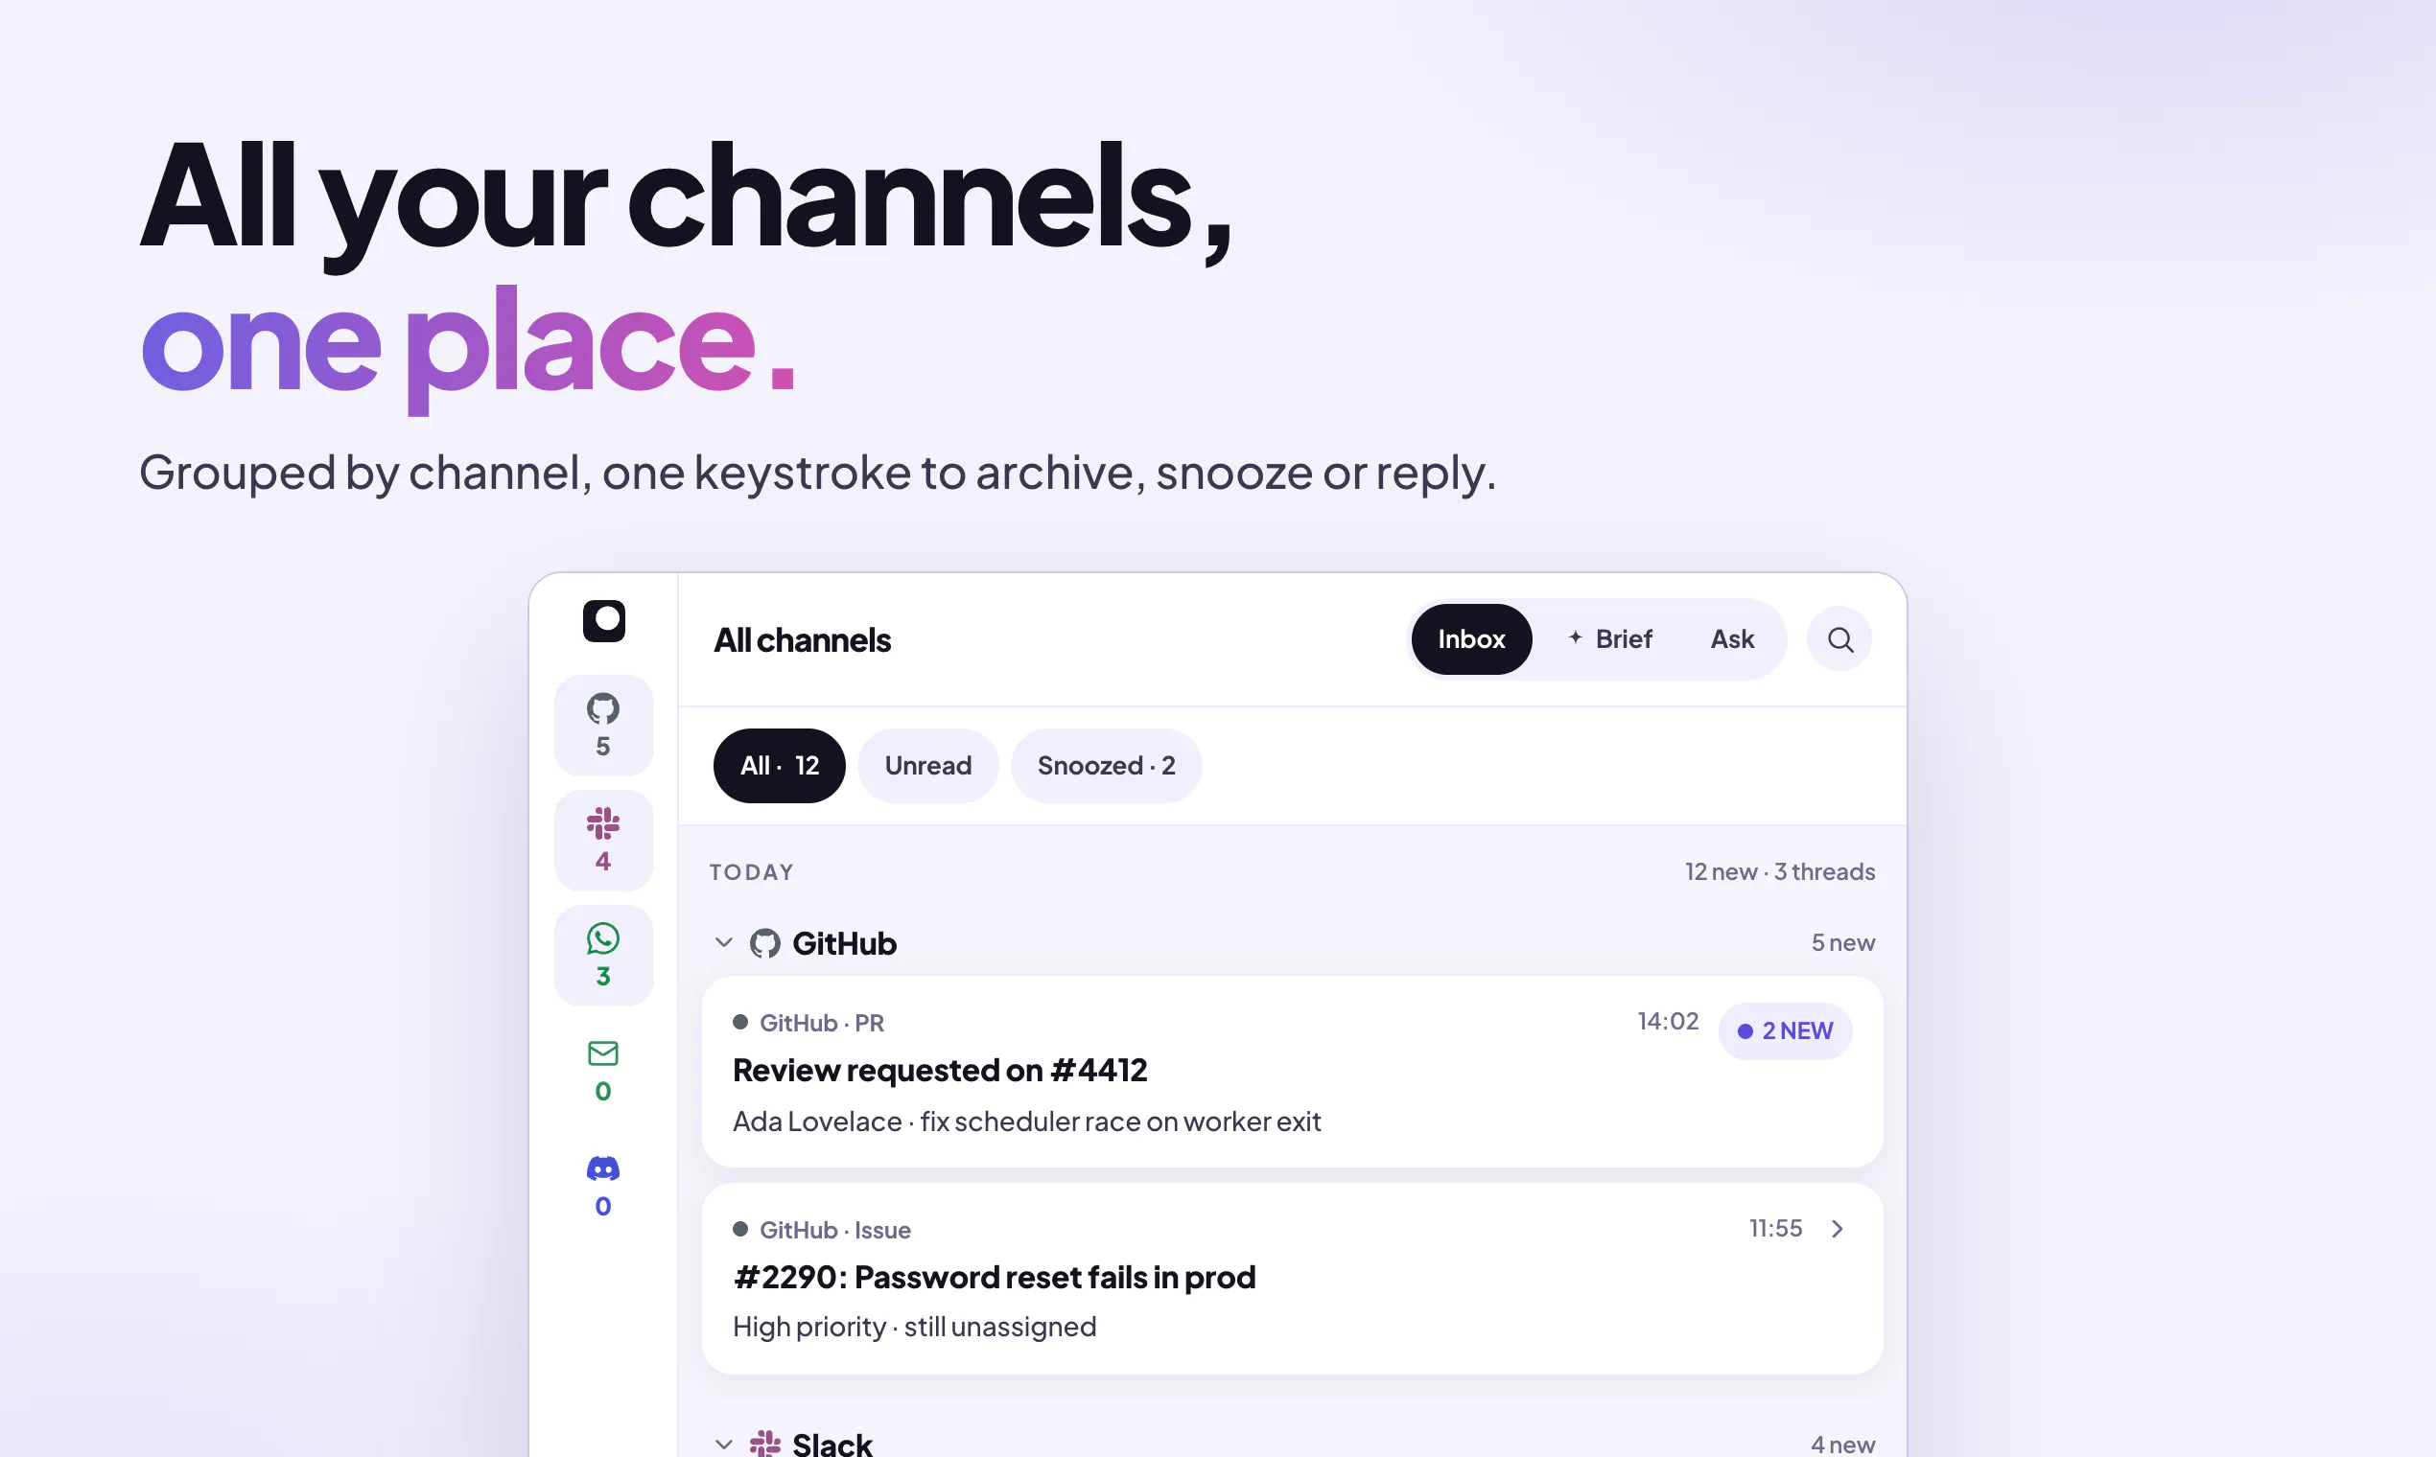Viewport: 2436px width, 1457px height.
Task: Click the 4 new count for Slack
Action: click(1842, 1445)
